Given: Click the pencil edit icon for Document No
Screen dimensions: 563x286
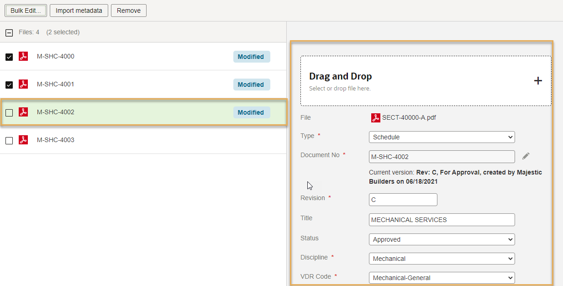Looking at the screenshot, I should click(x=526, y=156).
